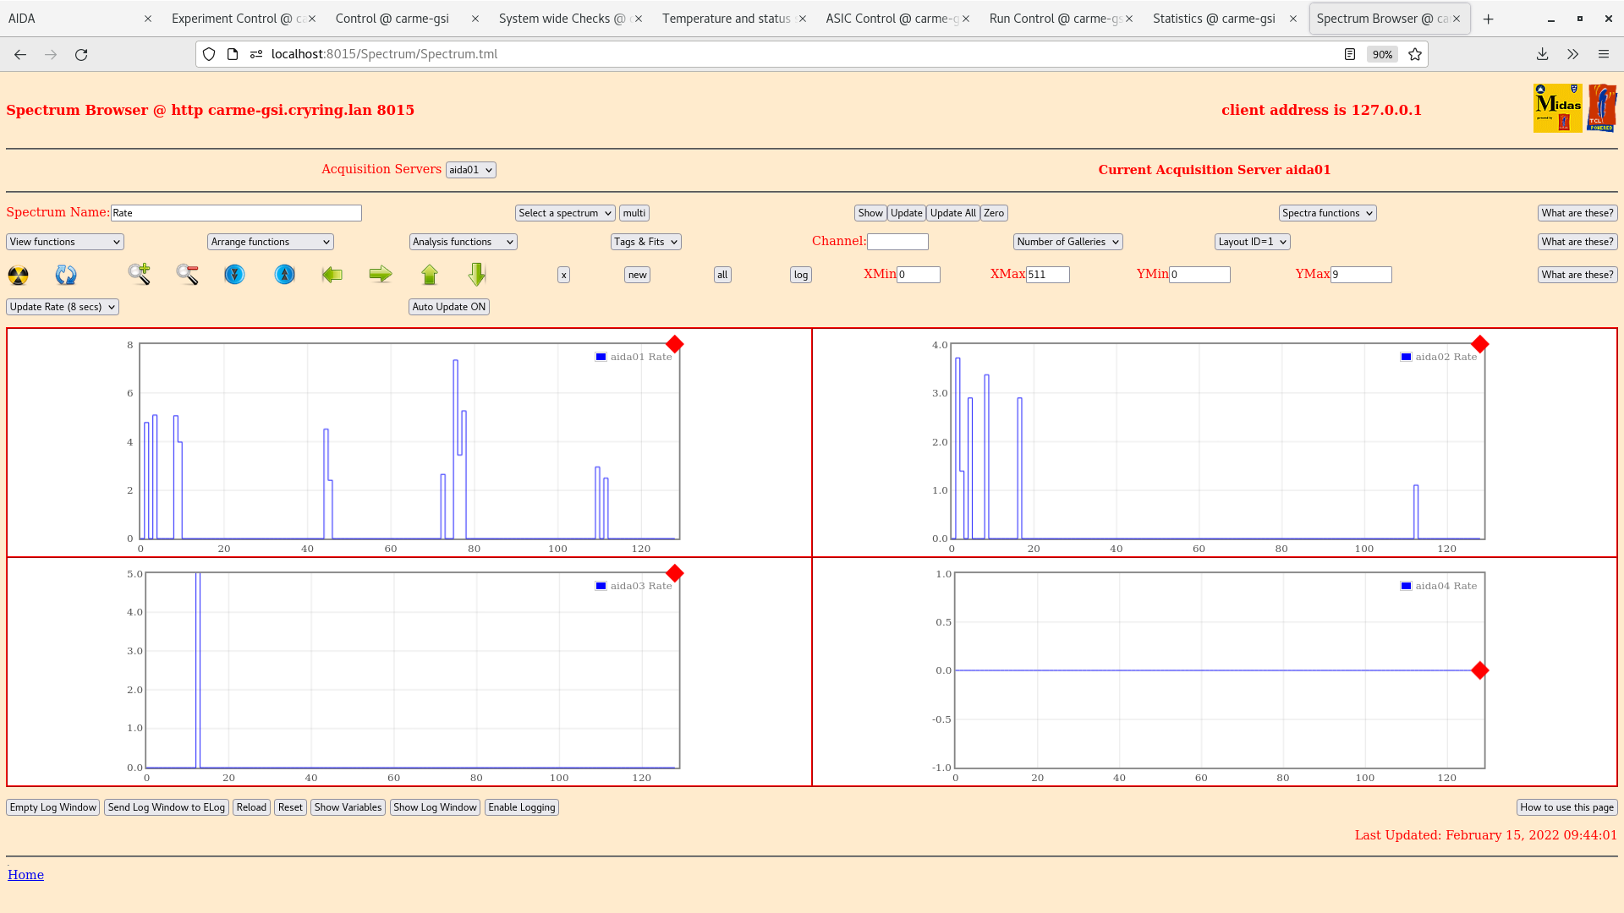The image size is (1624, 913).
Task: Click the Update All button
Action: click(952, 213)
